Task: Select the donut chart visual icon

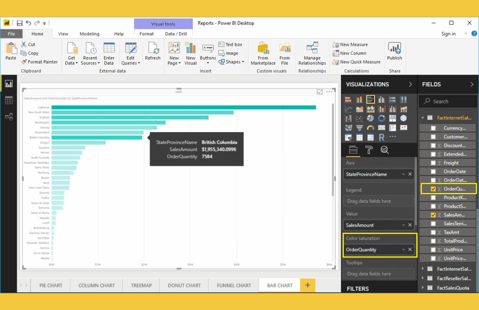Action: (x=381, y=118)
